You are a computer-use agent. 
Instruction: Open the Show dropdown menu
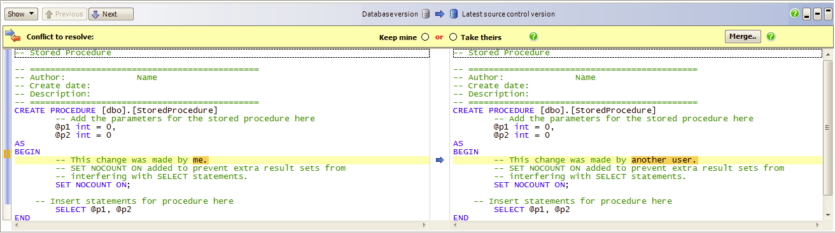[22, 14]
